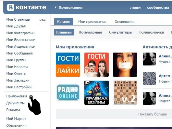Open Мои Закладки
The height and width of the screenshot is (129, 172).
[18, 80]
